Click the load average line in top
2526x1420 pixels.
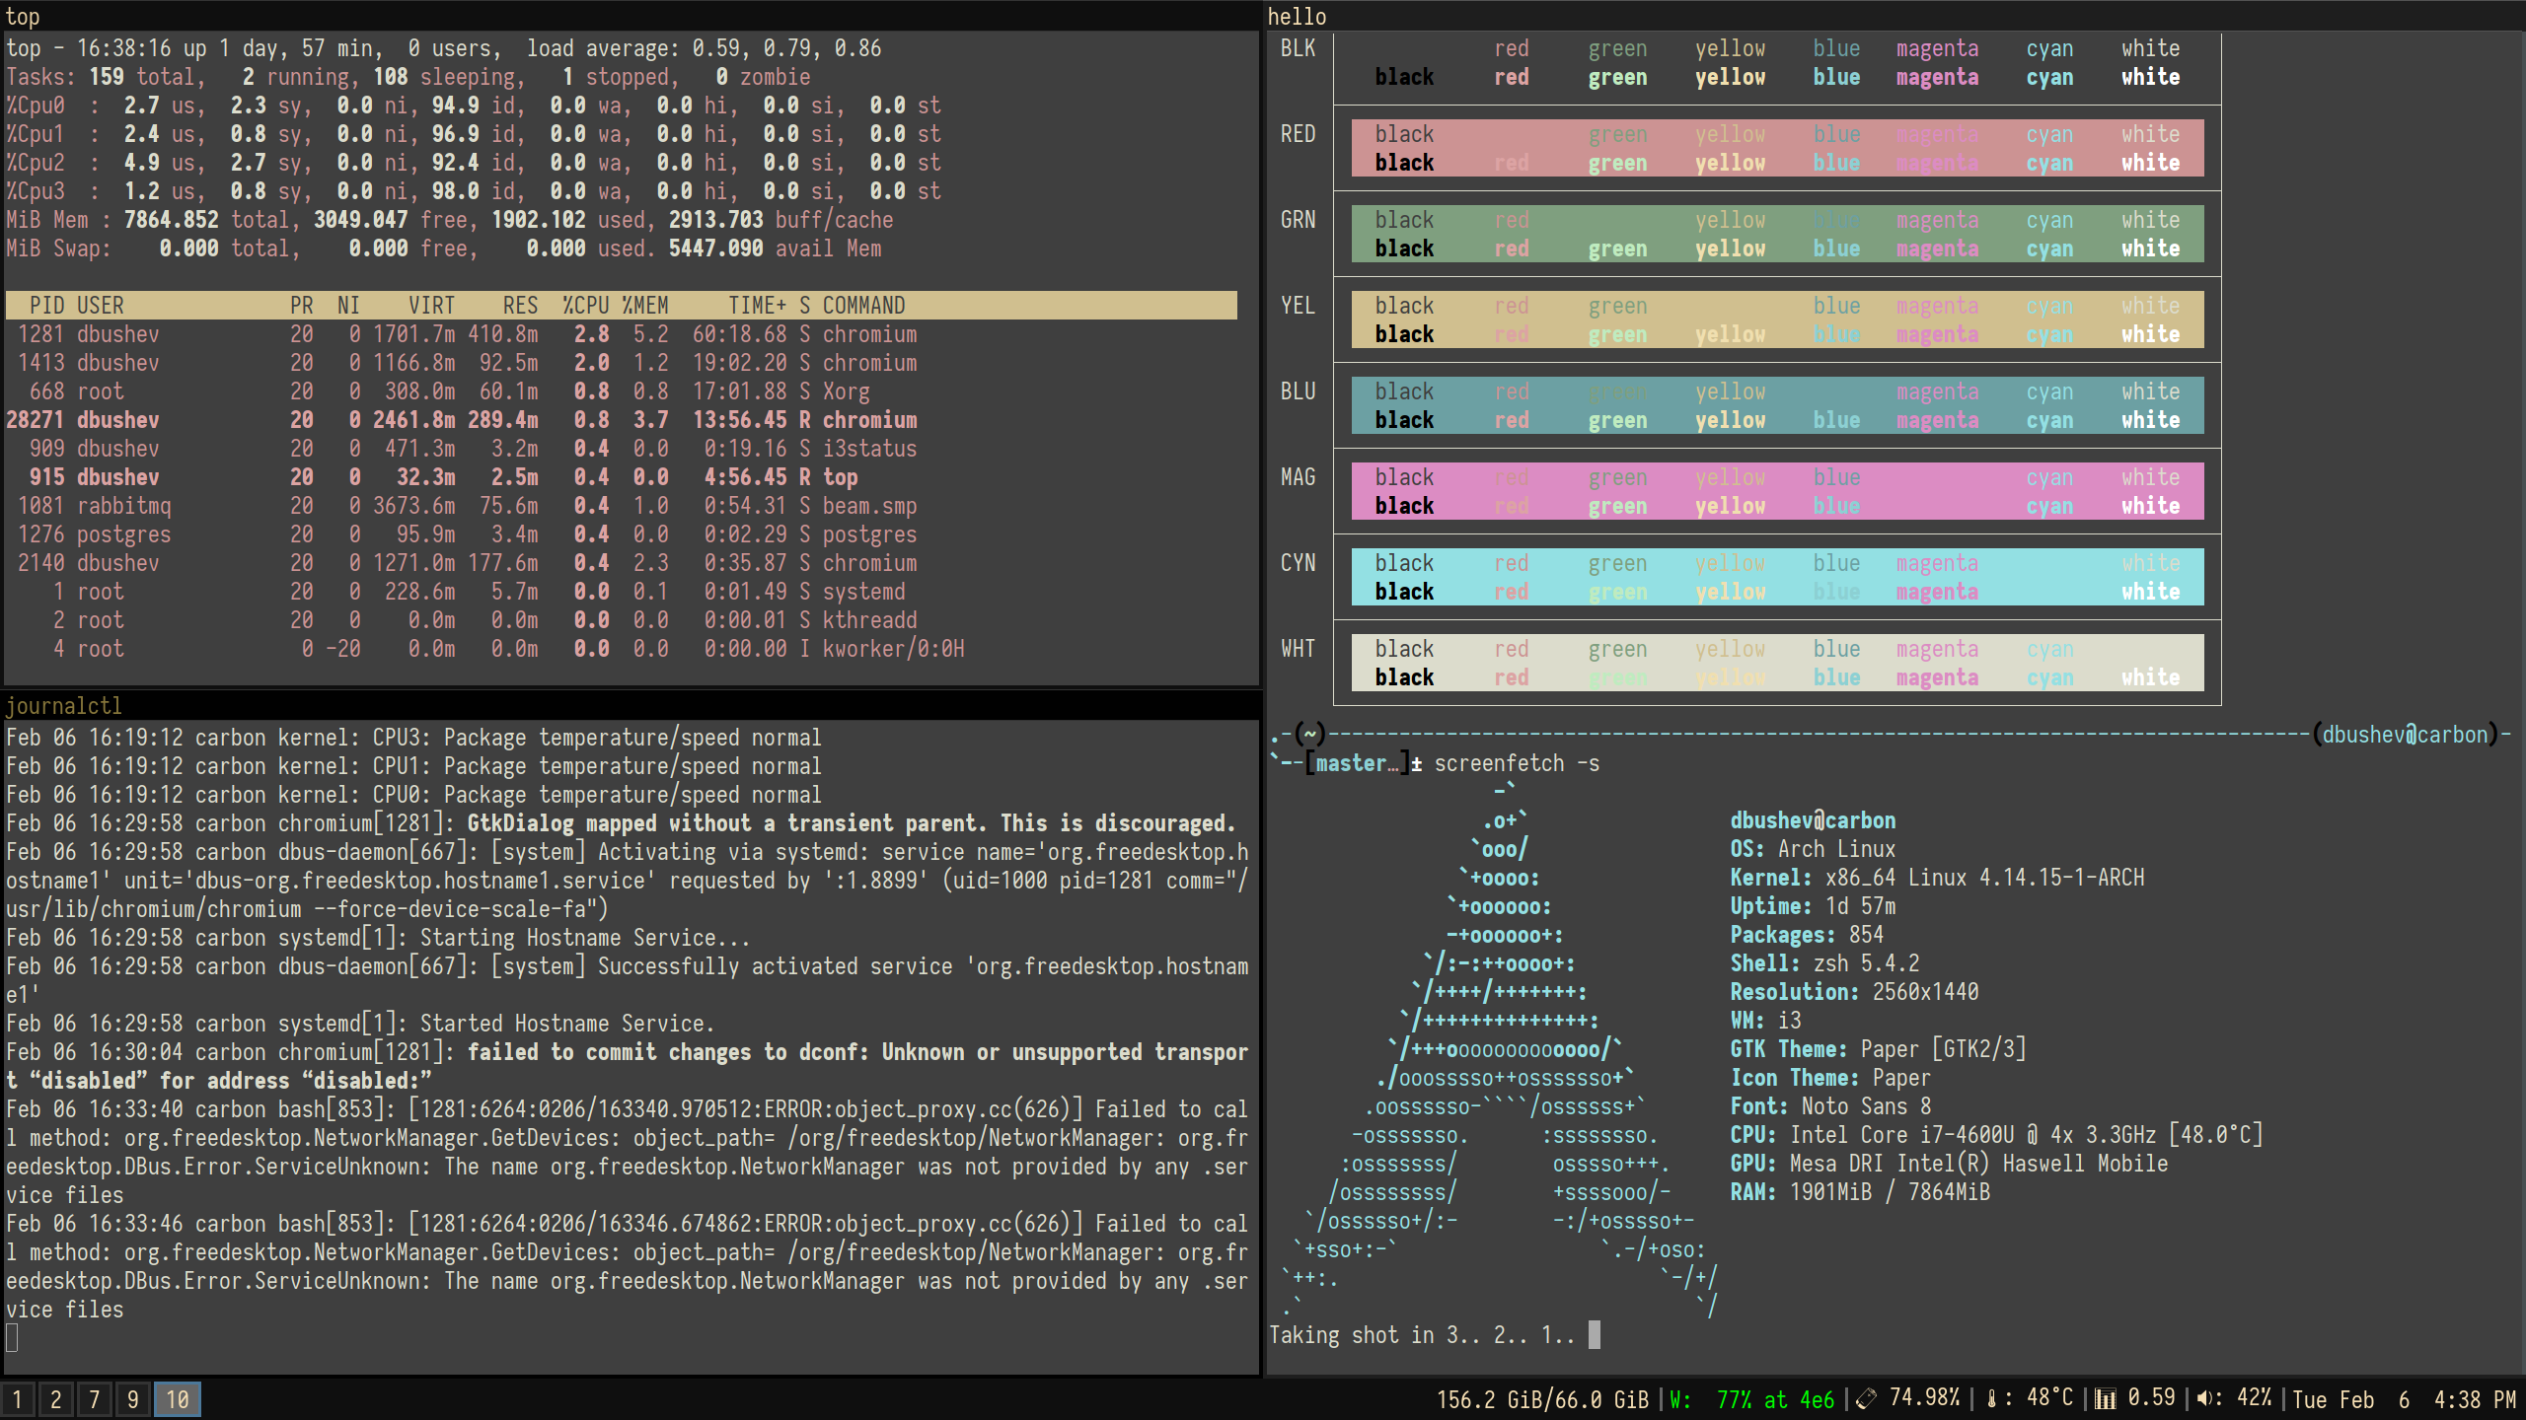tap(444, 48)
